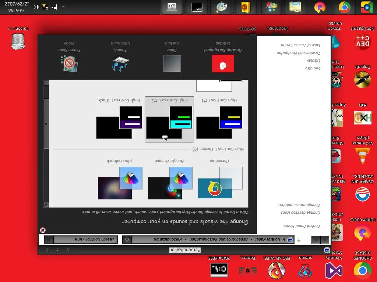Screen dimensions: 377x282
Task: Click Change desktop icons link
Action: (x=300, y=213)
